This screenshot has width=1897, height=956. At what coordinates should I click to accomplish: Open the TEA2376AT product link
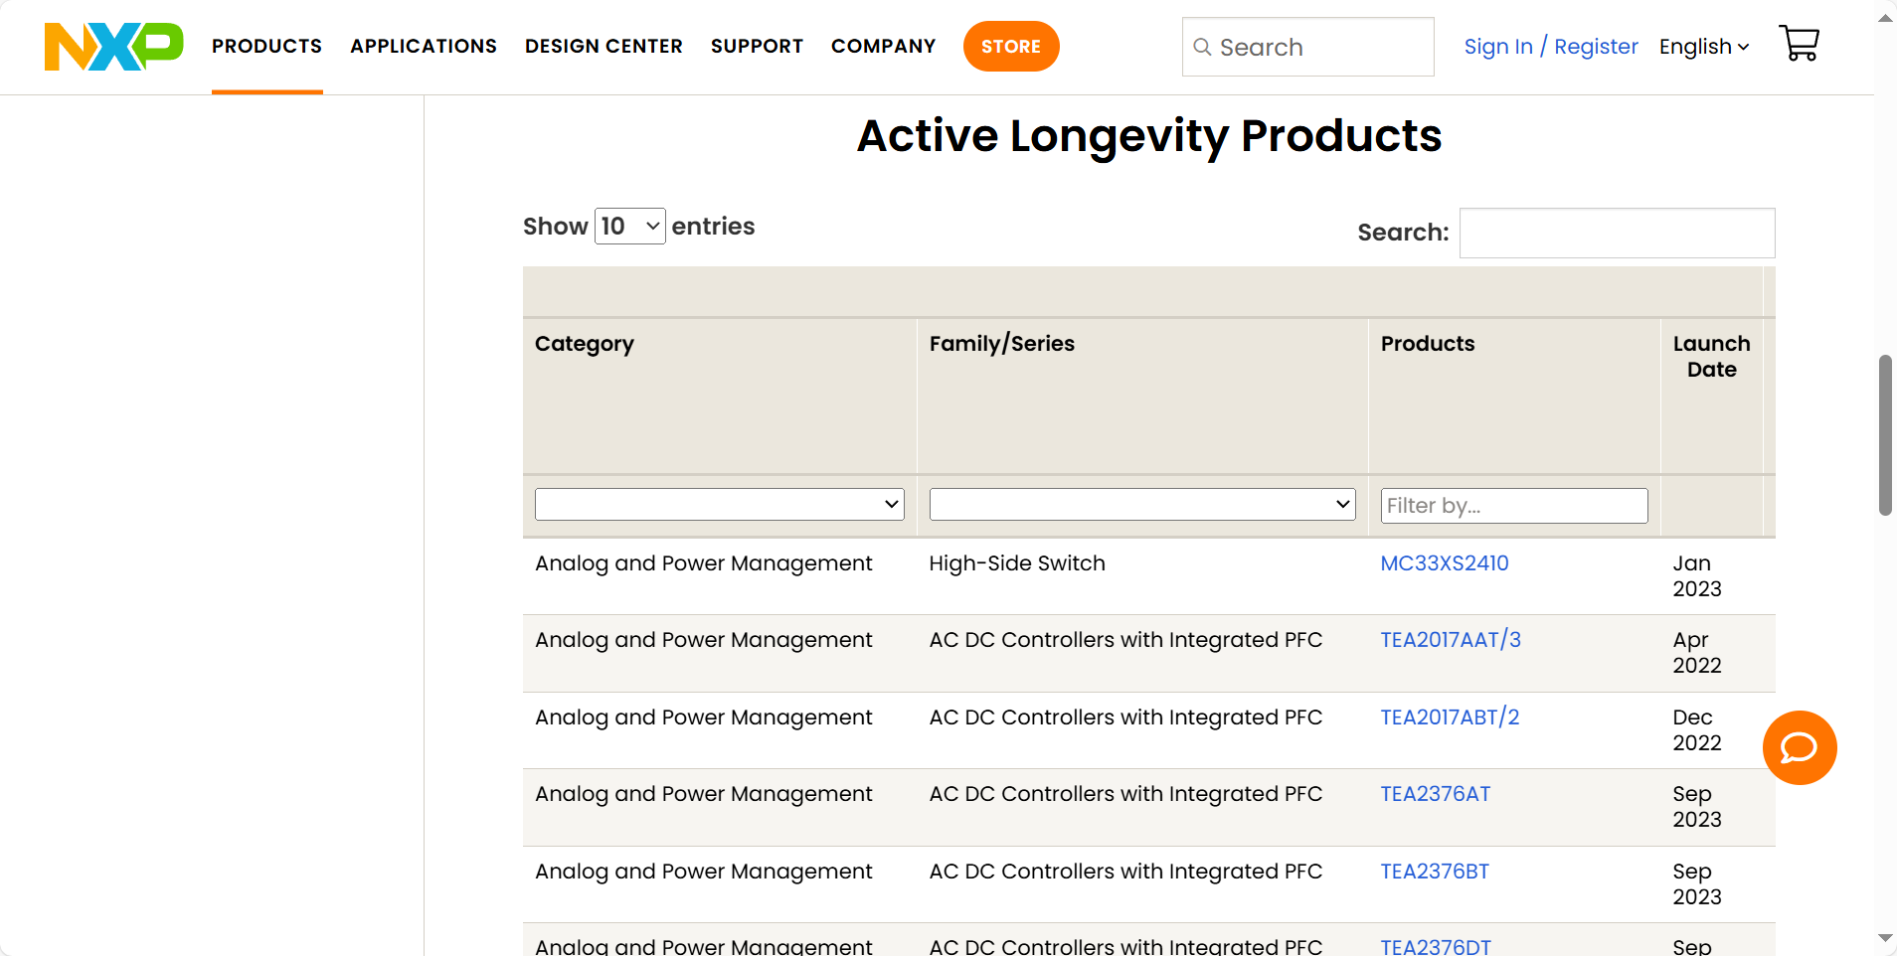point(1435,794)
